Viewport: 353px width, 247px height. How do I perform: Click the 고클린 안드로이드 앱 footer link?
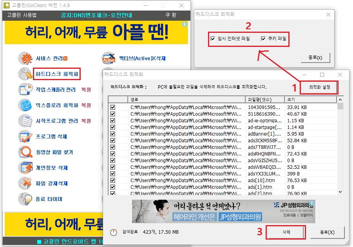(x=70, y=242)
